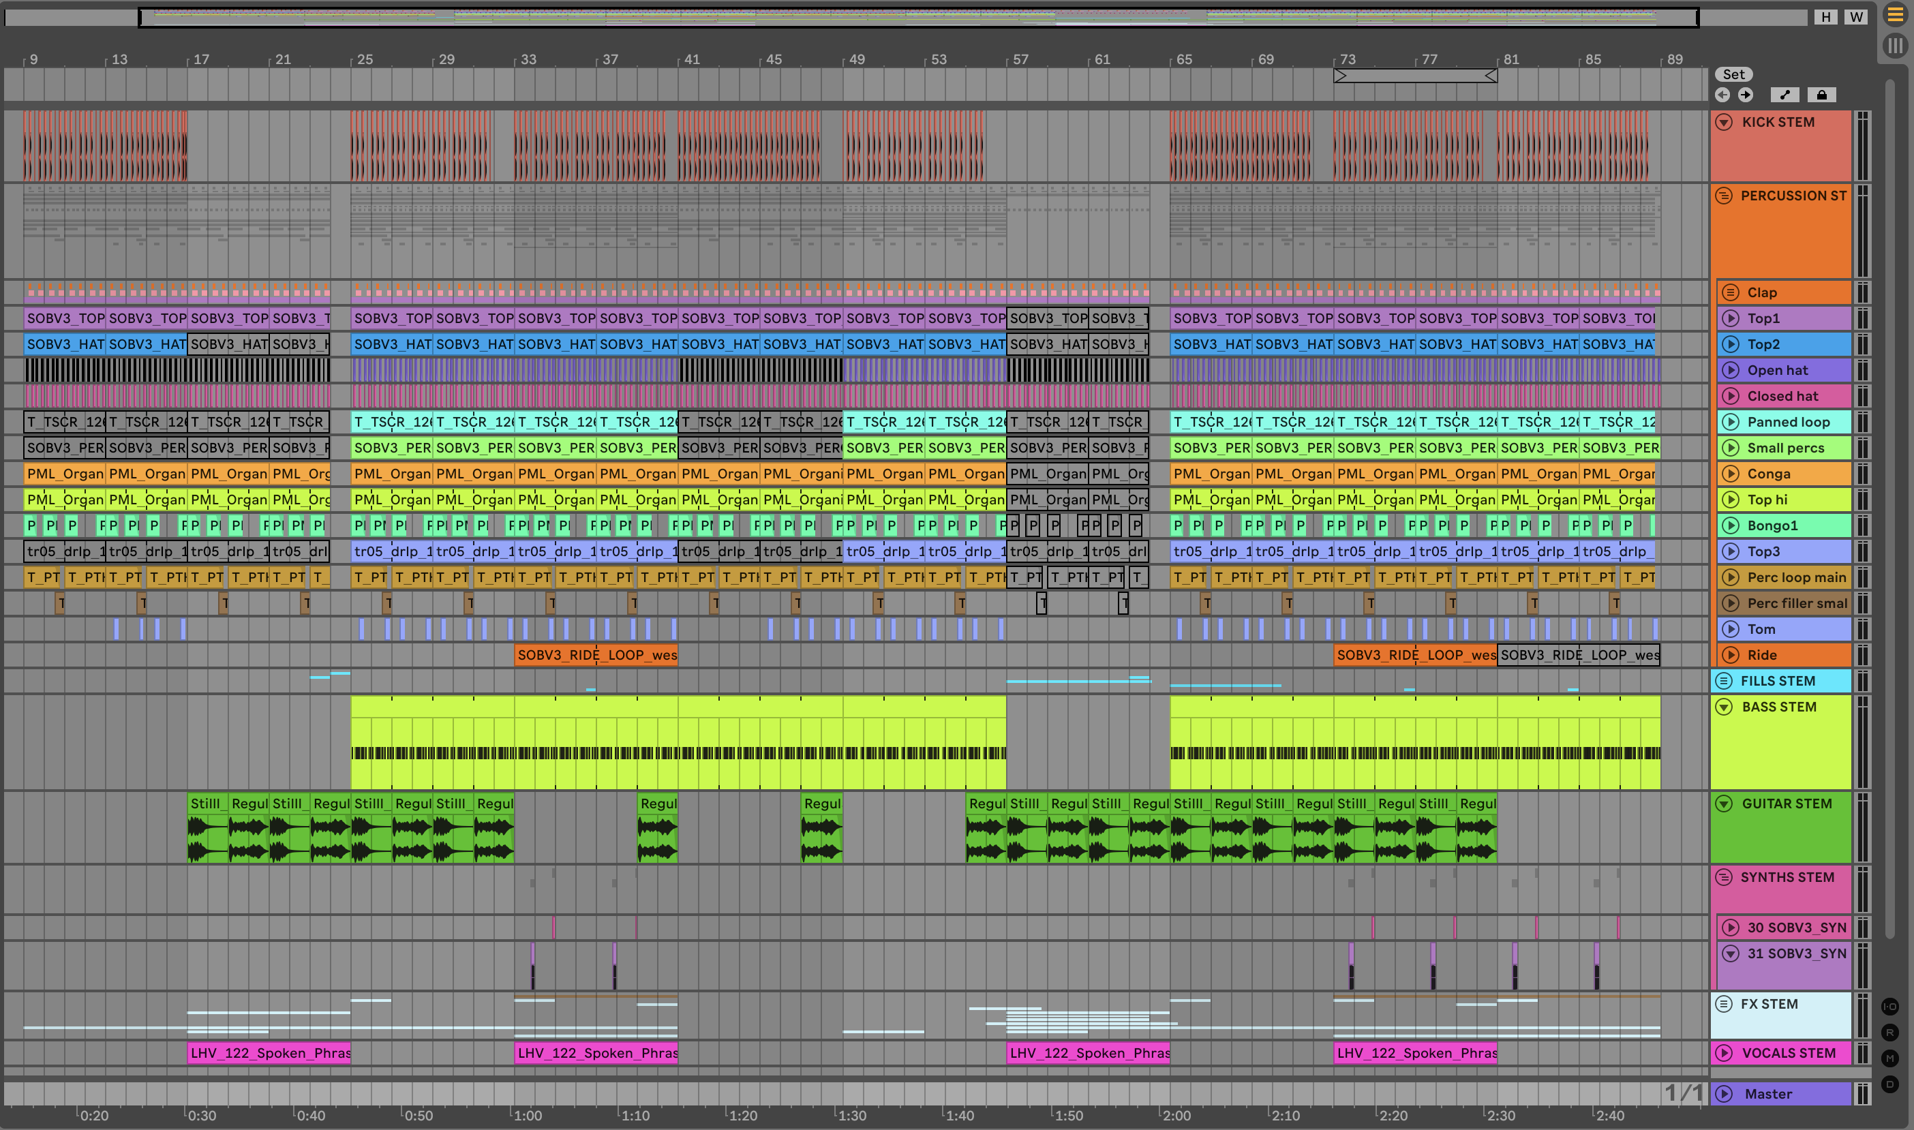Screen dimensions: 1914x1130
Task: Collapse the KICK STEM track
Action: click(x=1724, y=122)
